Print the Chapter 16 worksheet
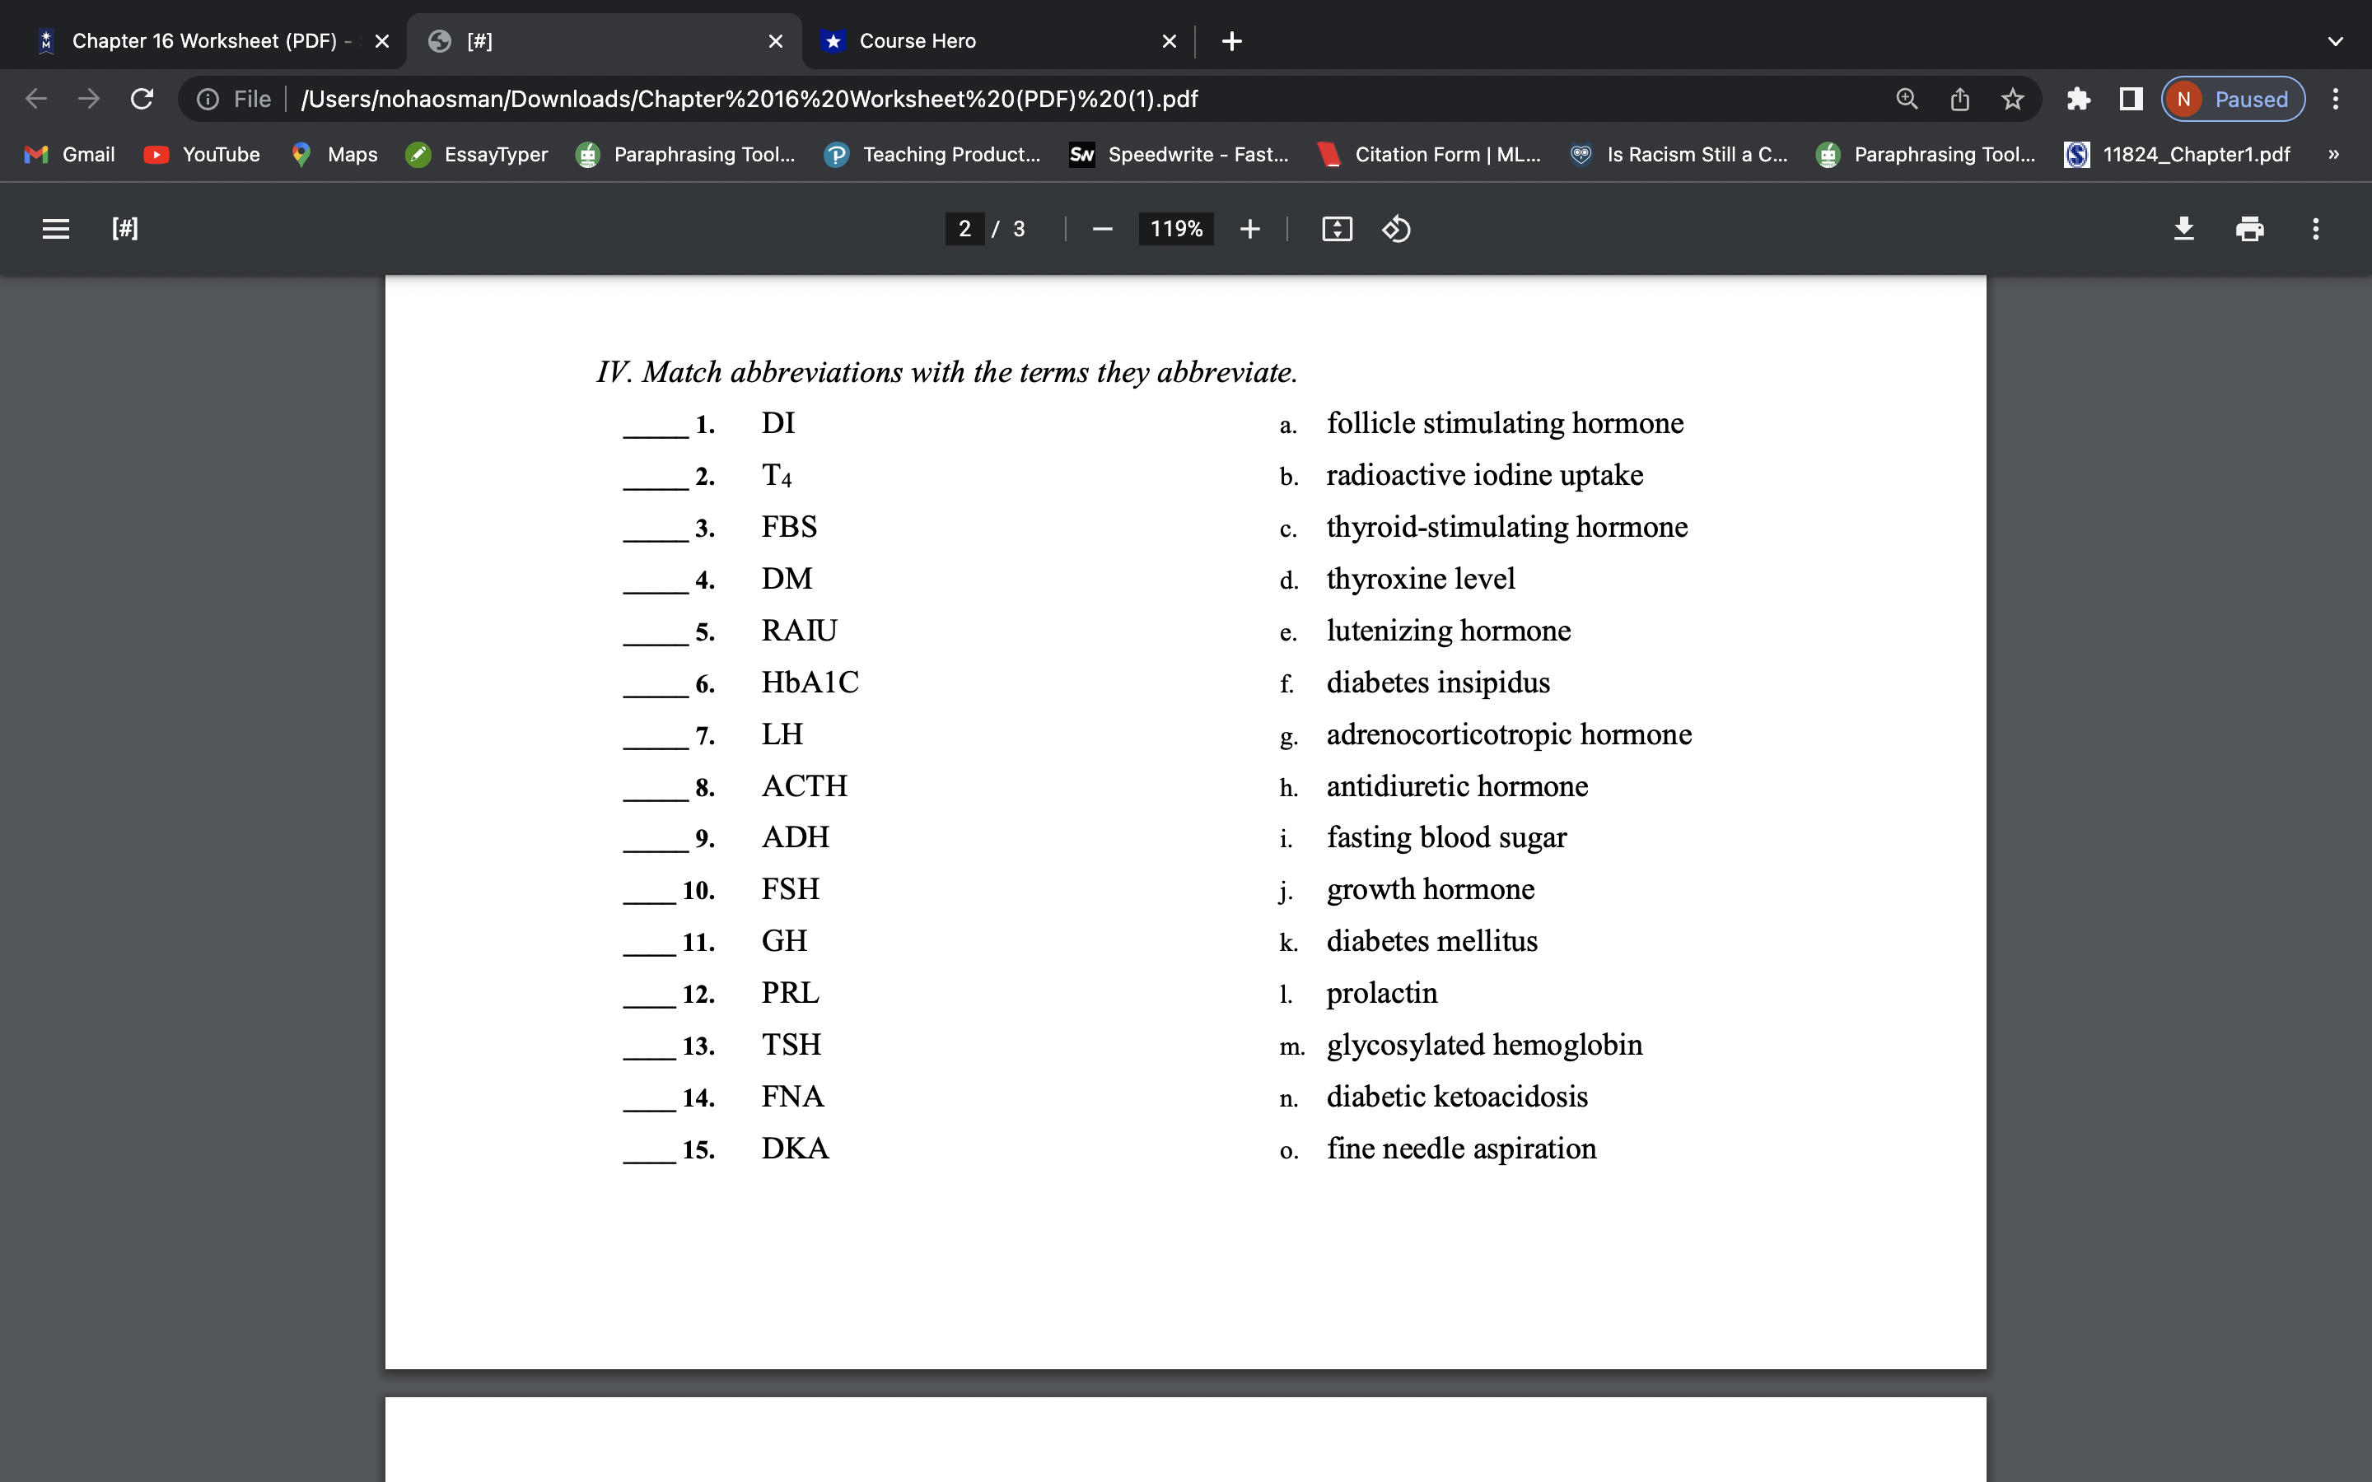Screen dimensions: 2372x1482 coord(2249,228)
